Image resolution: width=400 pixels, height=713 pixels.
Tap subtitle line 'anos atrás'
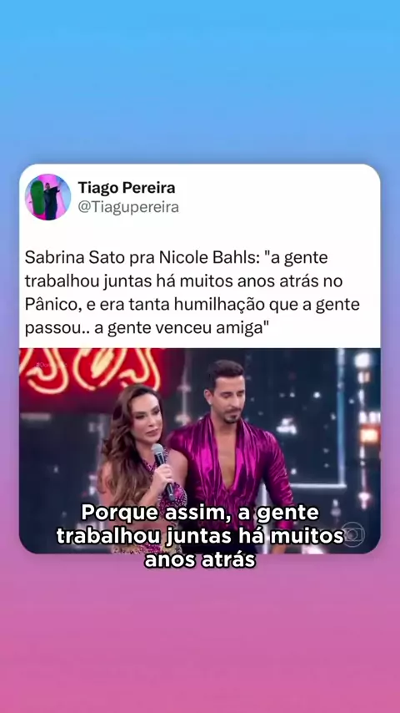pyautogui.click(x=200, y=559)
